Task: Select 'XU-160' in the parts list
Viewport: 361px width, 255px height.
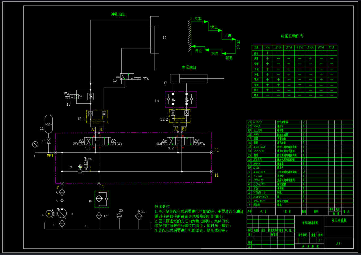Action: coord(259,201)
